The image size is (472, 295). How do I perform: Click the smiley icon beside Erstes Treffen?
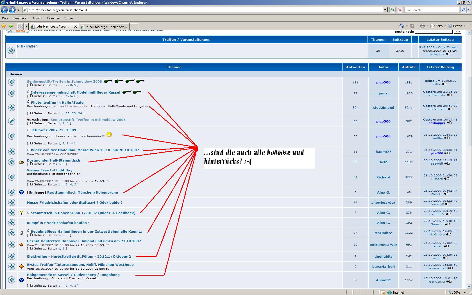point(21,266)
